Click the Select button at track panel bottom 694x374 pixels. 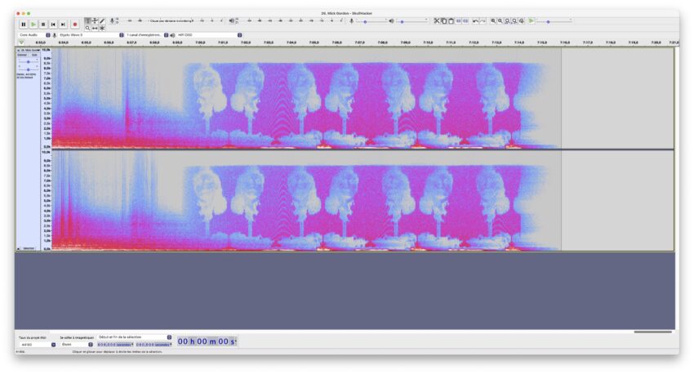[x=29, y=249]
